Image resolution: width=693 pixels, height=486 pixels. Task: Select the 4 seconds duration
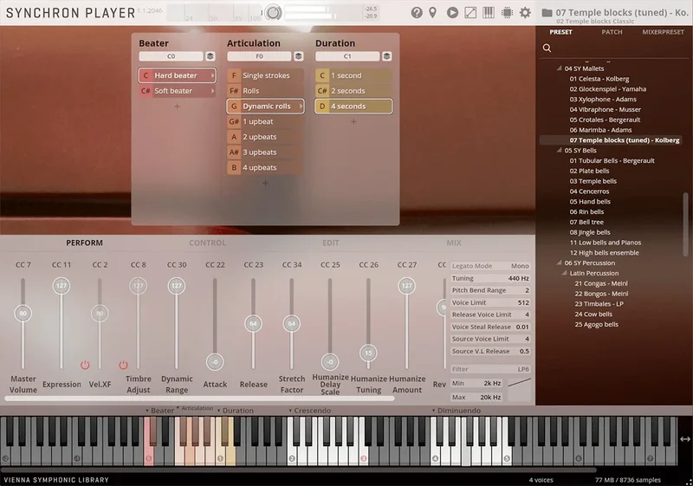click(353, 107)
